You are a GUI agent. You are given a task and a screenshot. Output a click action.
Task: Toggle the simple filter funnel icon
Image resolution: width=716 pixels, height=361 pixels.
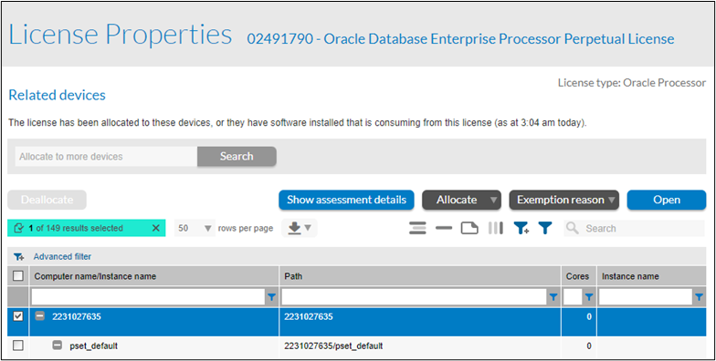tap(544, 228)
